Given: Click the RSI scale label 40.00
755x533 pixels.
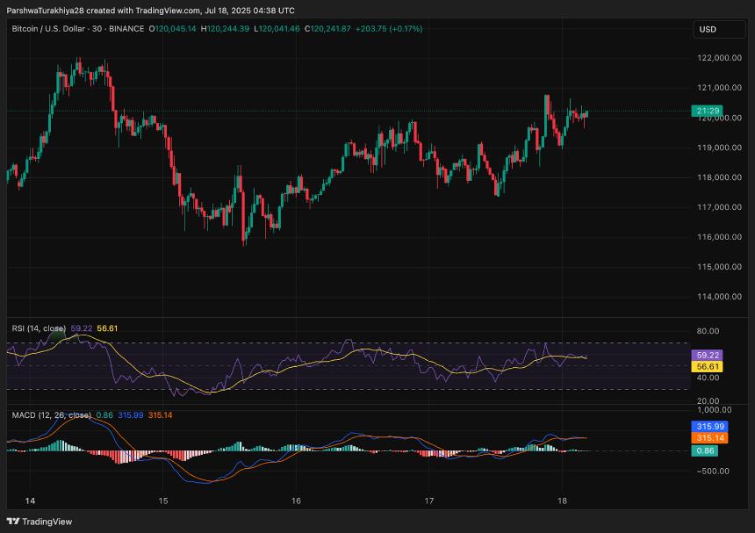Looking at the screenshot, I should point(708,378).
